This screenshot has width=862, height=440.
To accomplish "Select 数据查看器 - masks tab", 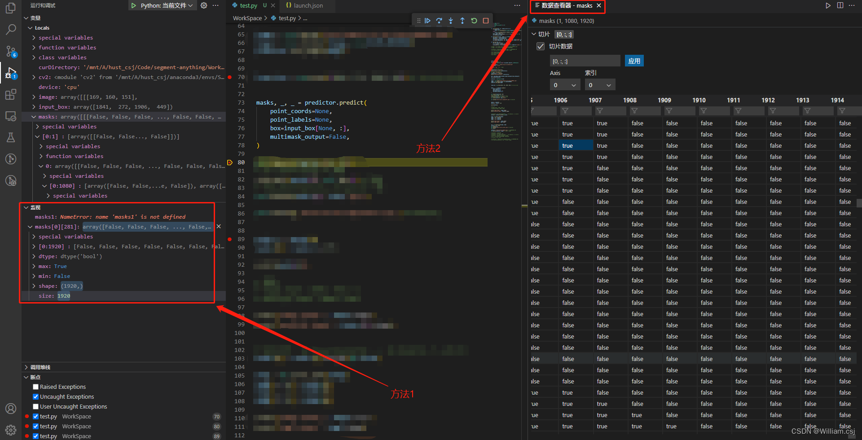I will (x=567, y=5).
